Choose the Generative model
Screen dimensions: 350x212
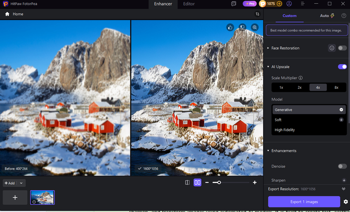click(309, 110)
